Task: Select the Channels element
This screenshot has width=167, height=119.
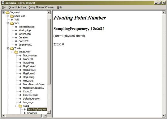Action: [32, 113]
